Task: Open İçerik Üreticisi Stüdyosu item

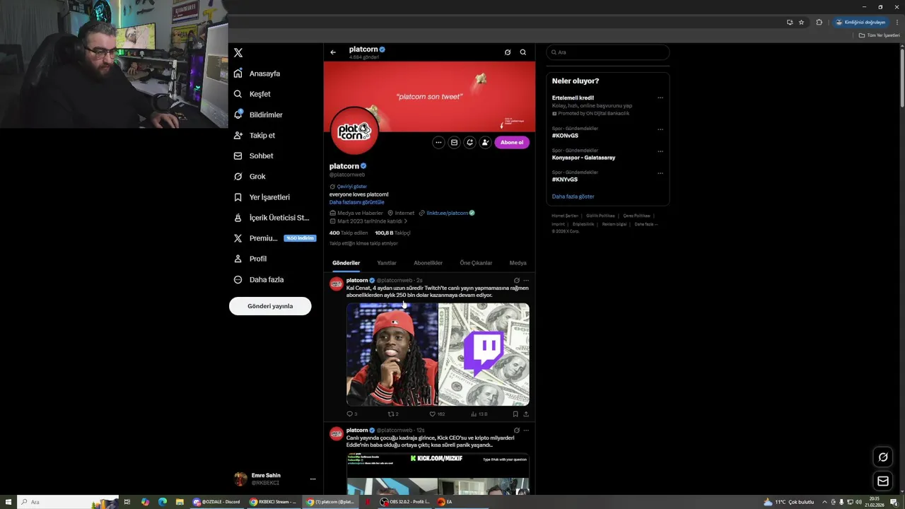Action: point(271,218)
